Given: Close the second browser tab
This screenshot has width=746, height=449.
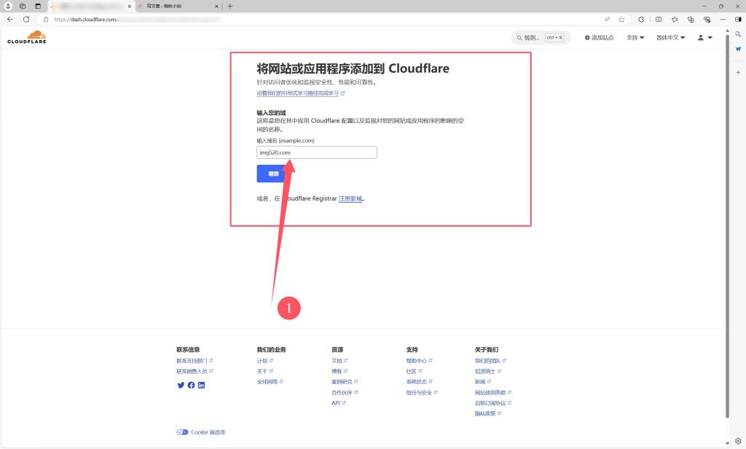Looking at the screenshot, I should coord(216,6).
